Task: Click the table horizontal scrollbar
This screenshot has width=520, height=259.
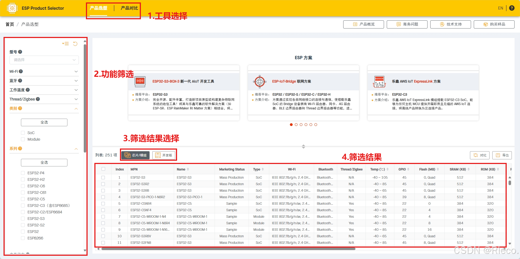Action: point(228,249)
